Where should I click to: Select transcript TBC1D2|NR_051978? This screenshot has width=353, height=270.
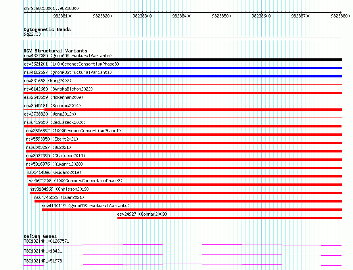point(43,261)
